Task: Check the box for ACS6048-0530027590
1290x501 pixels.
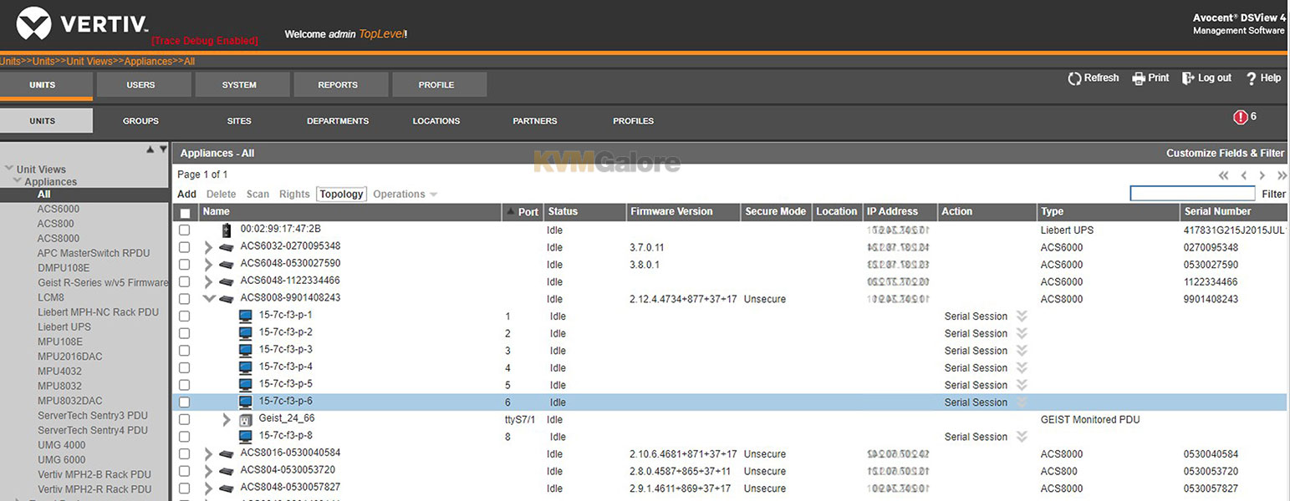Action: (x=185, y=265)
